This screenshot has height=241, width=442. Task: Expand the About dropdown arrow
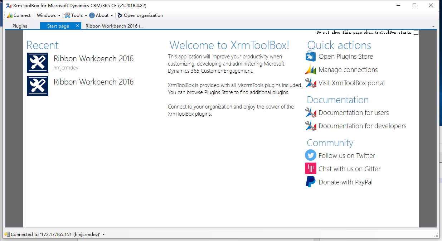pyautogui.click(x=112, y=16)
